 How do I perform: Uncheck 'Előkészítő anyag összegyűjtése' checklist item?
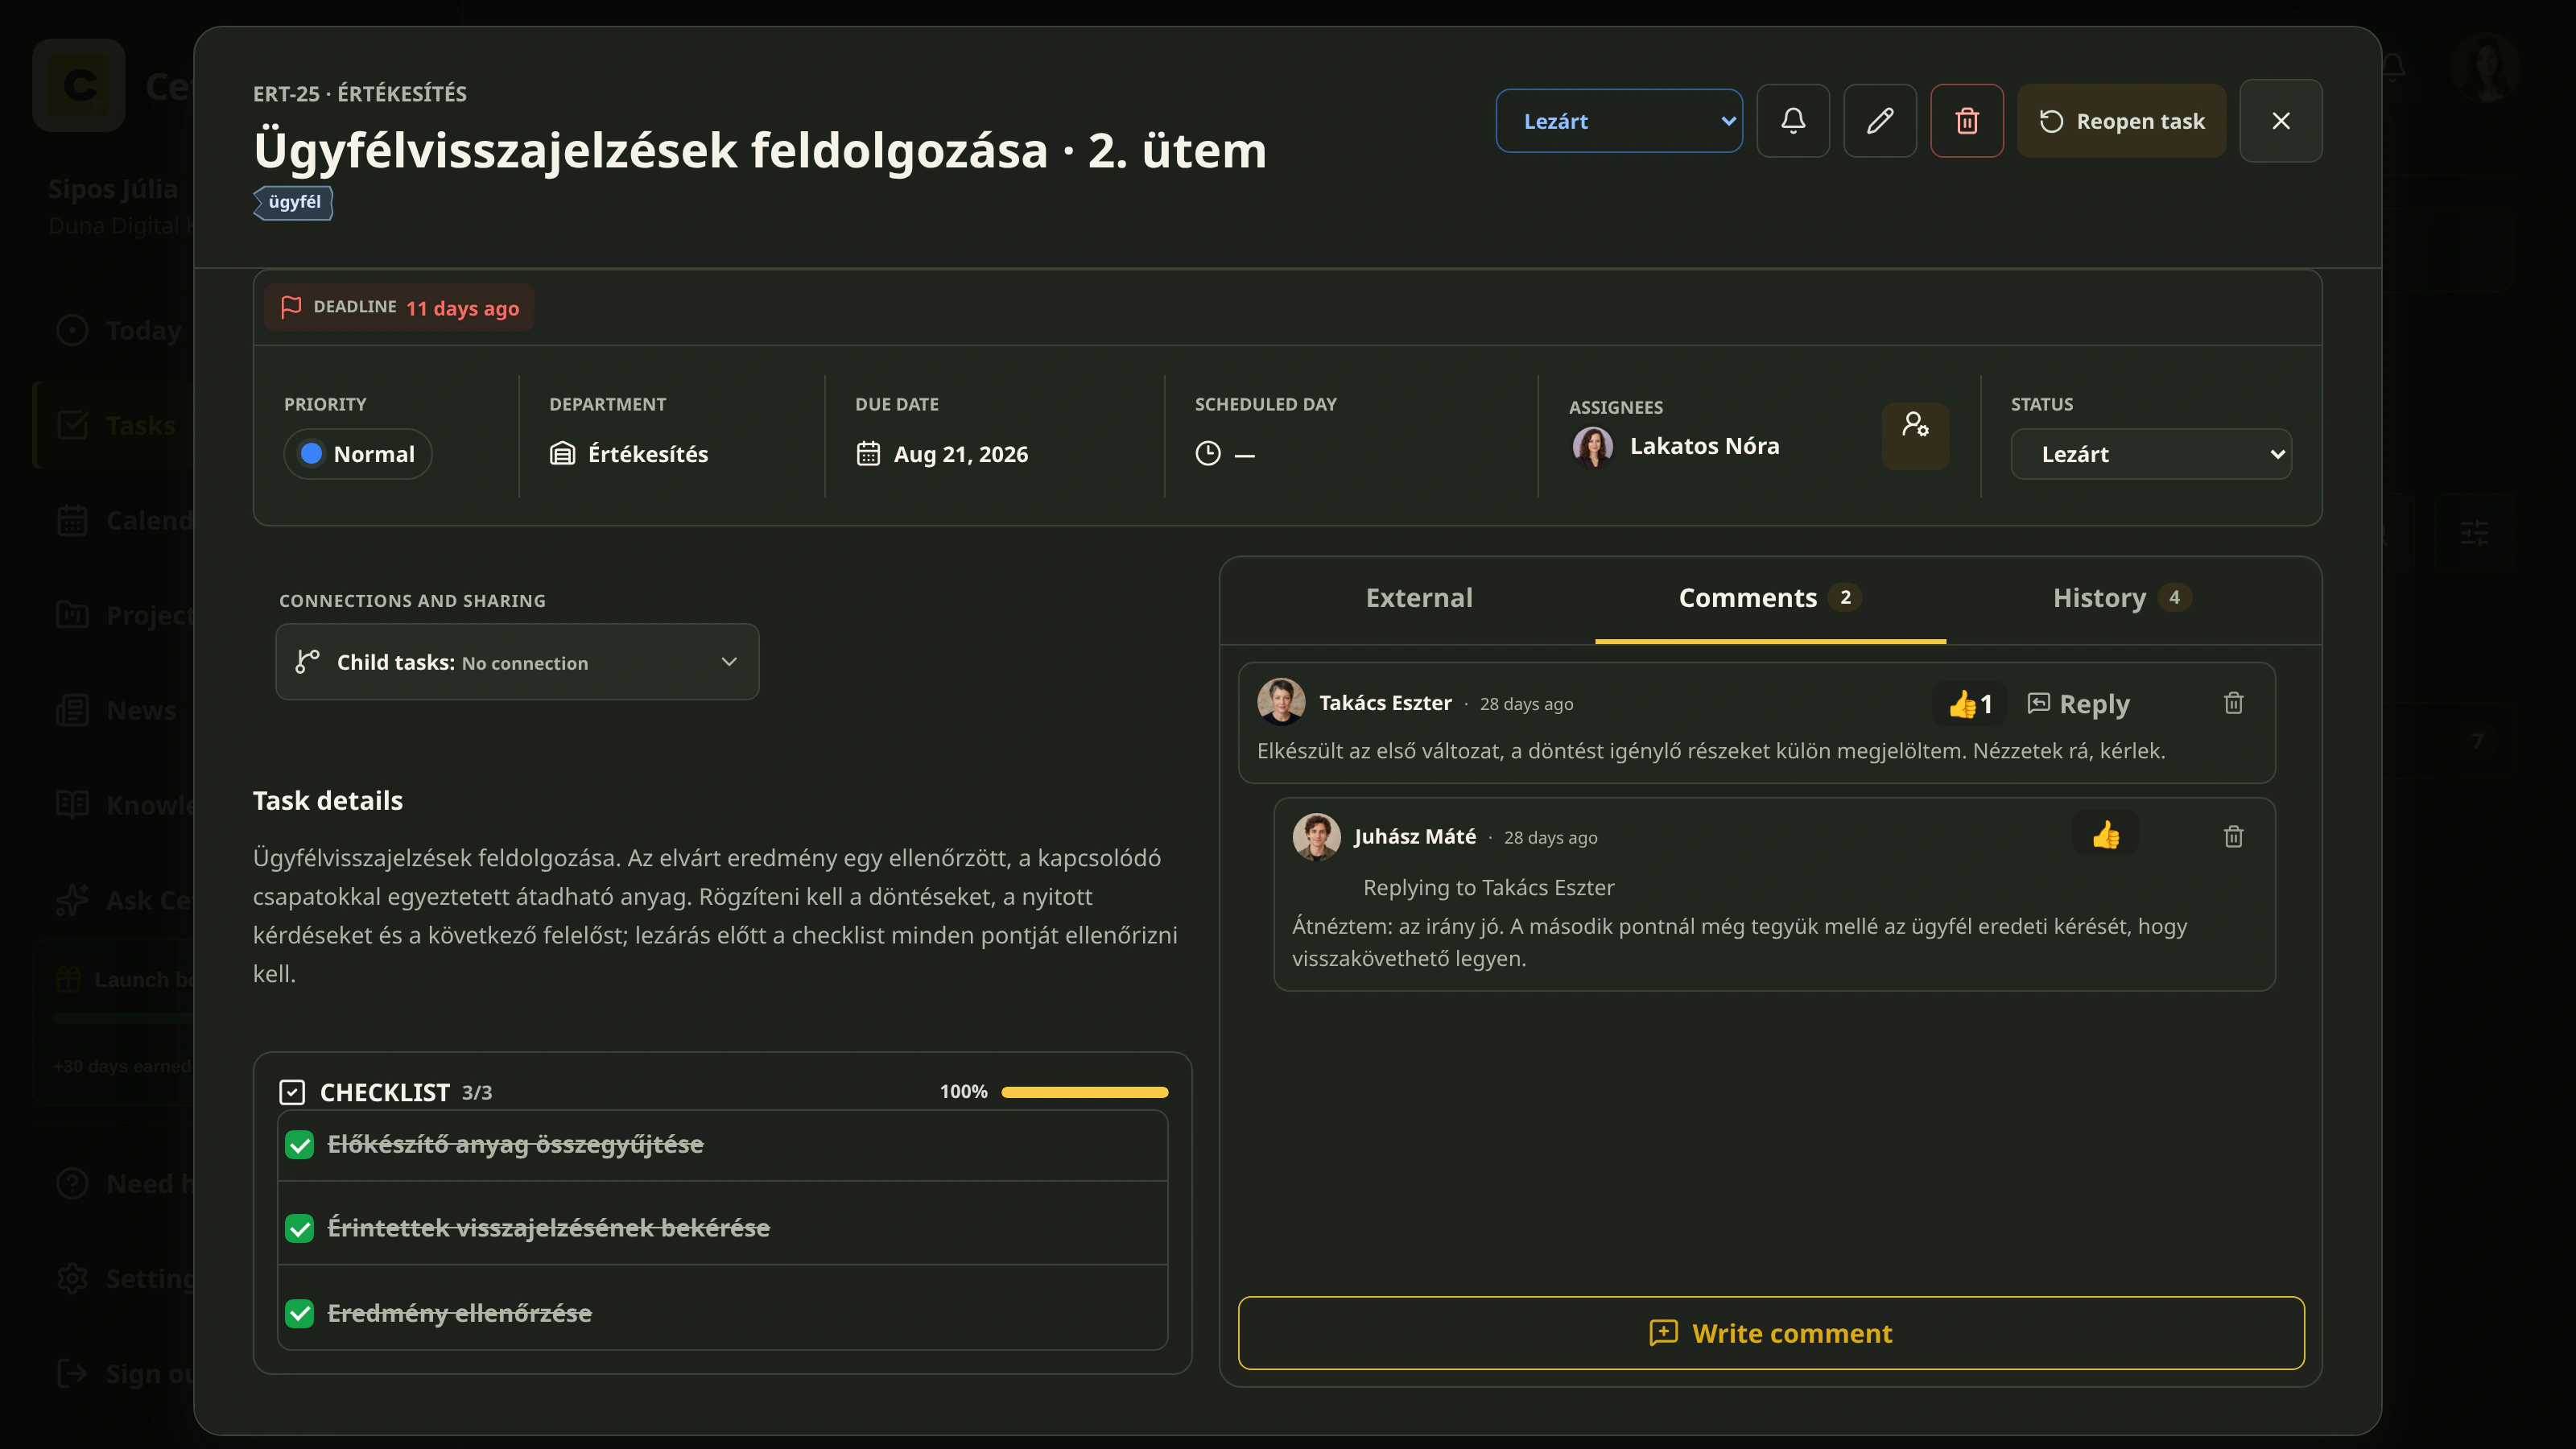[300, 1145]
